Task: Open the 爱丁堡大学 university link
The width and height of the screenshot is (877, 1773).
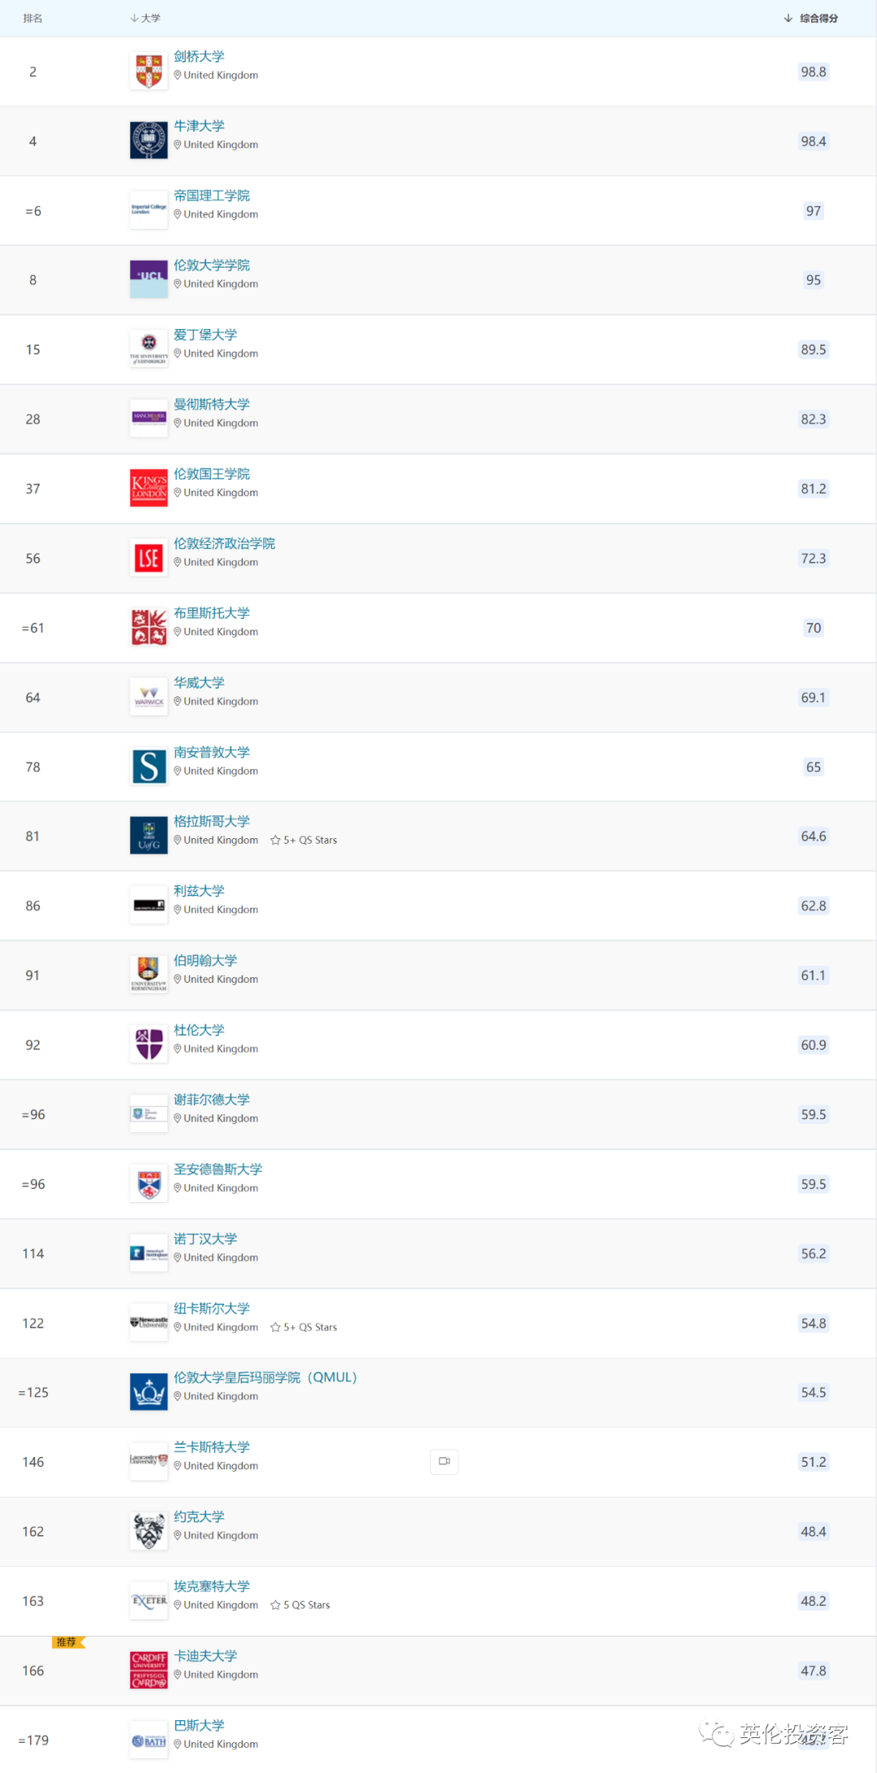Action: coord(205,335)
